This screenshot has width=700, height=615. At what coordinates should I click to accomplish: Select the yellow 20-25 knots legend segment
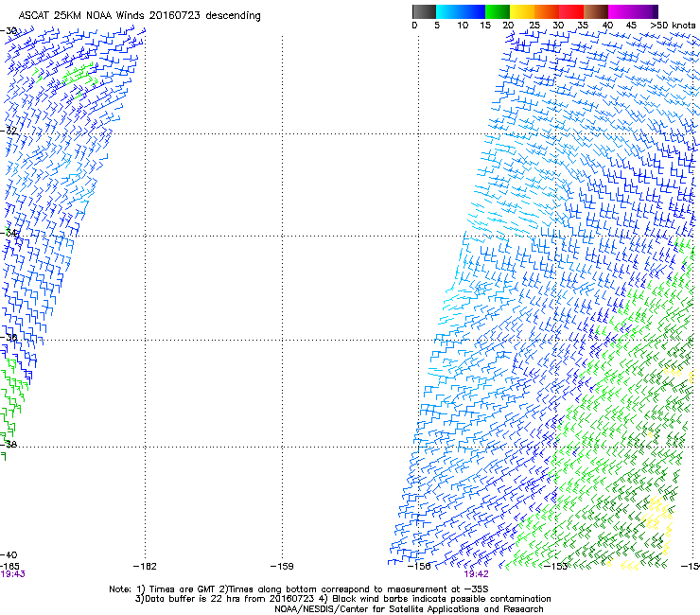coord(522,11)
